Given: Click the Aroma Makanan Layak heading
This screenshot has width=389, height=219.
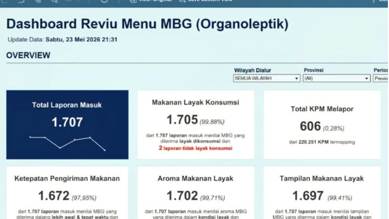Looking at the screenshot, I should click(196, 178).
